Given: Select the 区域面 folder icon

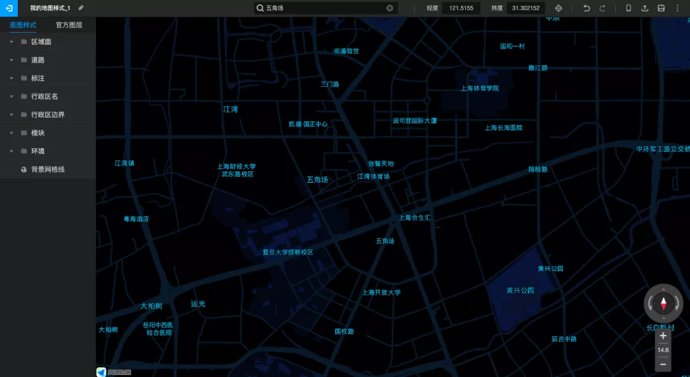Looking at the screenshot, I should [24, 42].
